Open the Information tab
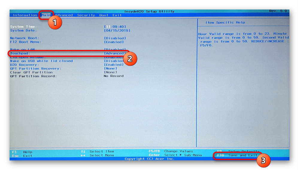Screen dimensions: 299x170 pos(25,15)
